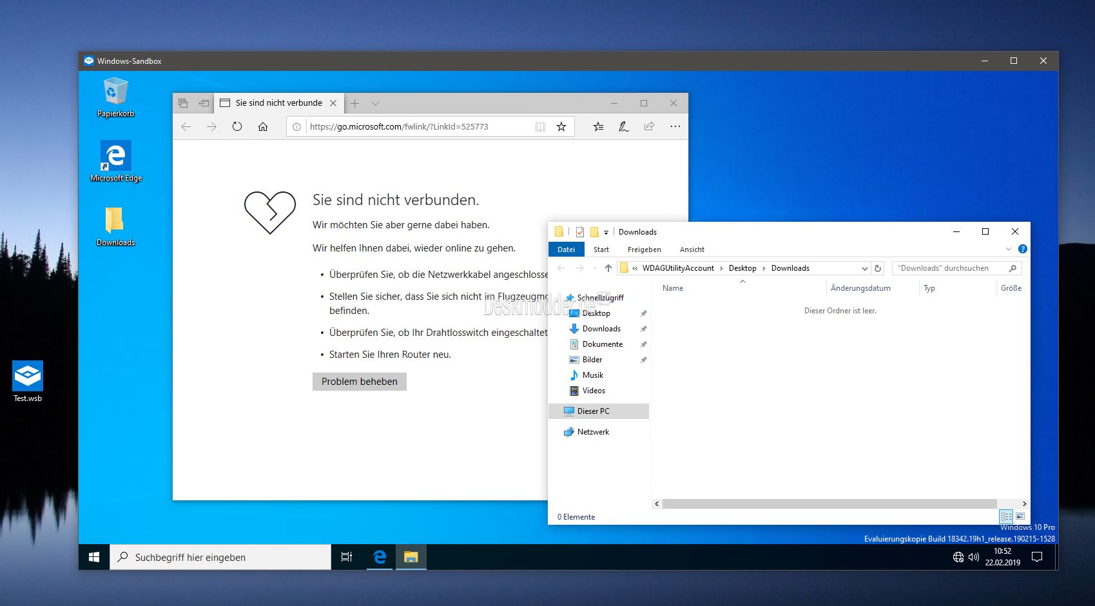
Task: Click the Edge taskbar icon
Action: (x=380, y=557)
